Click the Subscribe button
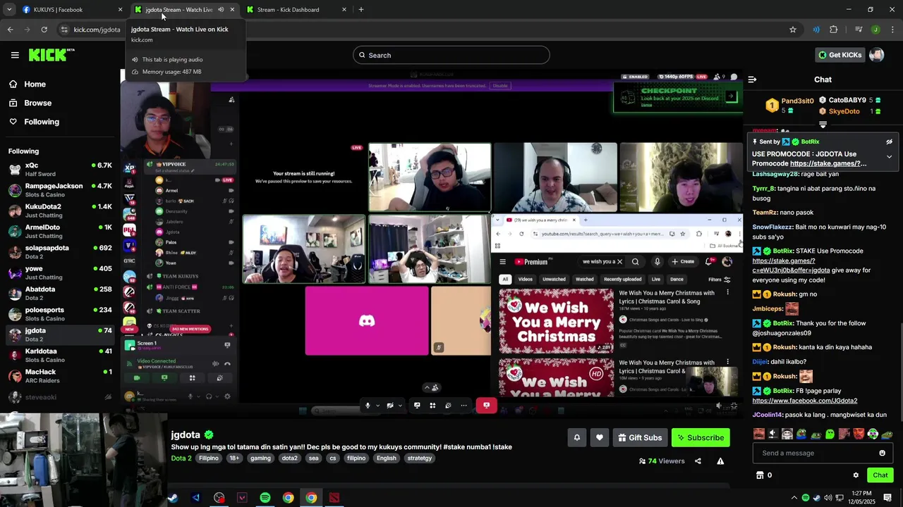The width and height of the screenshot is (903, 507). [x=701, y=437]
